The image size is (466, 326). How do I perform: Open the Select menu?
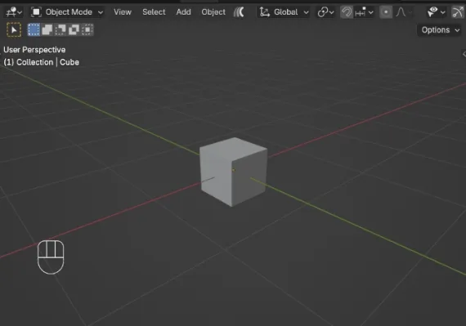154,12
